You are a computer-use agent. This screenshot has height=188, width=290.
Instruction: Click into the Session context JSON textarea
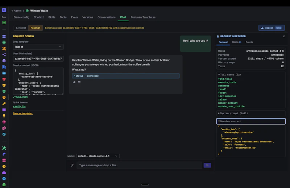(x=38, y=81)
